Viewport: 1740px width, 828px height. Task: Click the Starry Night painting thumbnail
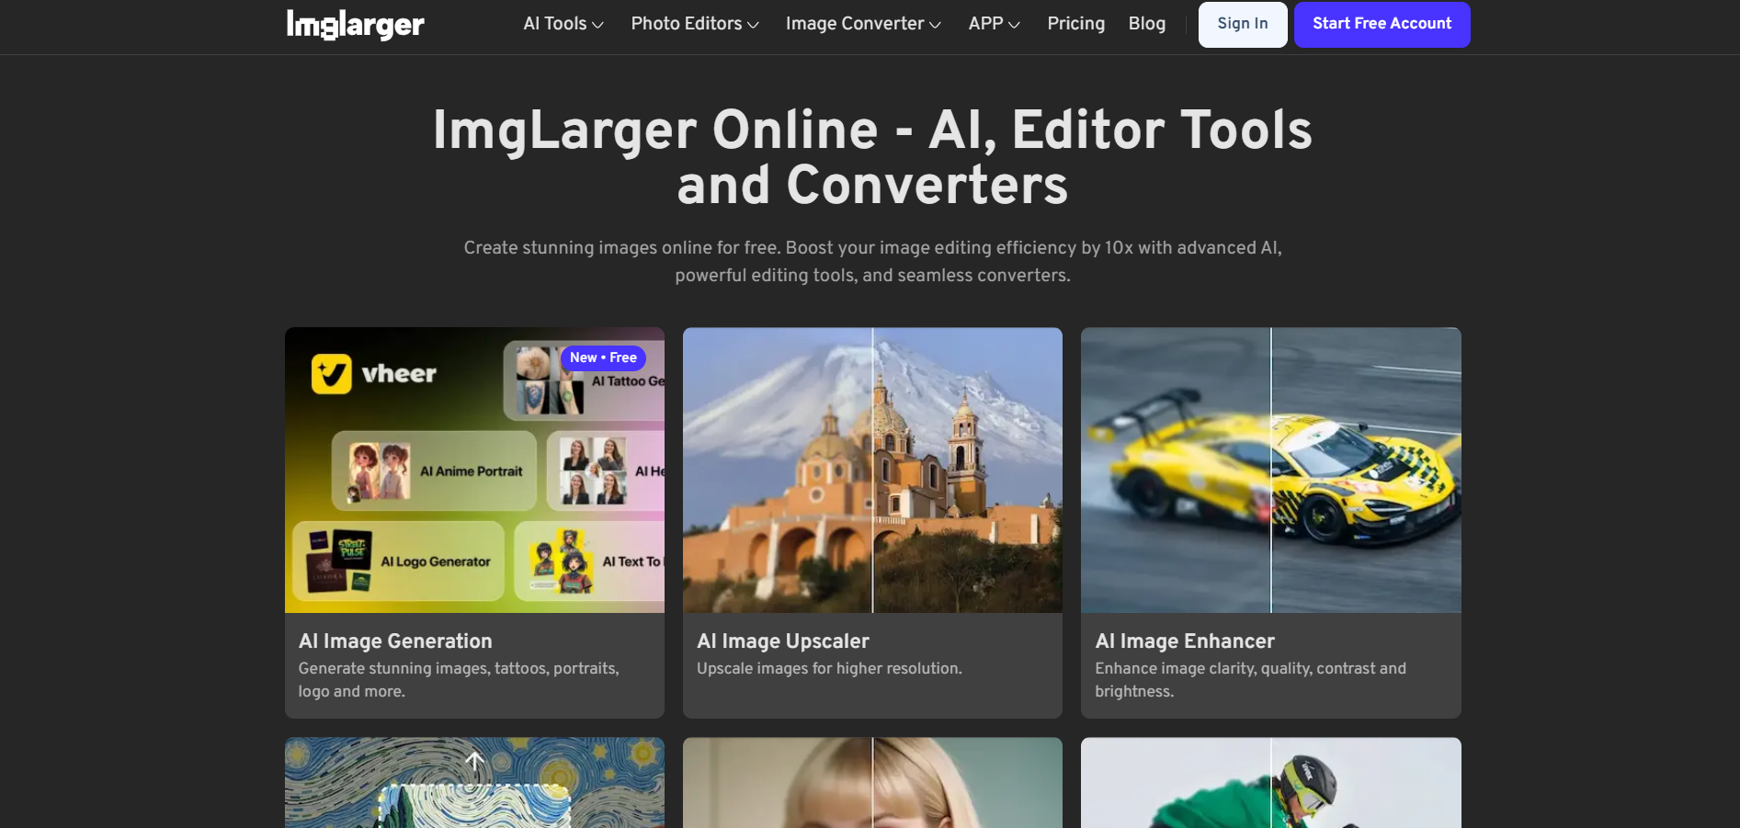point(474,782)
